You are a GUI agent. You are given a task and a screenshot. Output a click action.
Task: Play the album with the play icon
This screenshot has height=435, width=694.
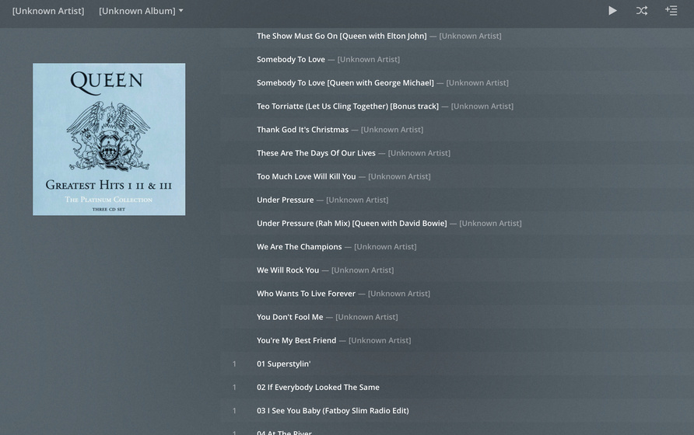coord(612,11)
